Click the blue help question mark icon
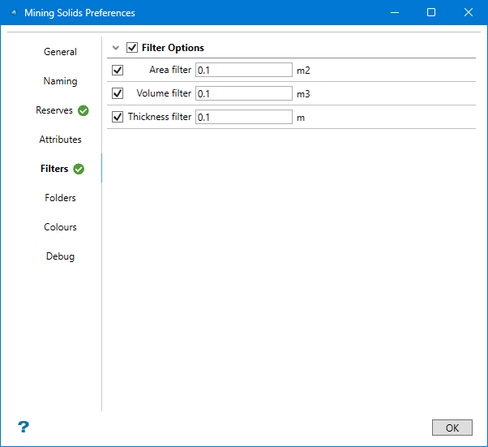This screenshot has width=488, height=447. coord(24,427)
